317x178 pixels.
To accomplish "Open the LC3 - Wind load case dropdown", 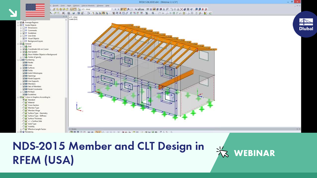I will (x=112, y=9).
